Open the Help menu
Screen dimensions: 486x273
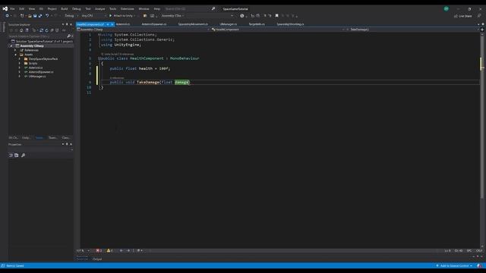click(x=157, y=8)
